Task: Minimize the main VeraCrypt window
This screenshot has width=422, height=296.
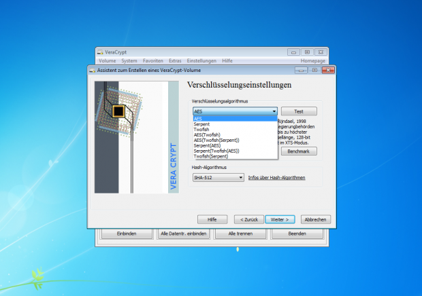Action: click(x=293, y=52)
